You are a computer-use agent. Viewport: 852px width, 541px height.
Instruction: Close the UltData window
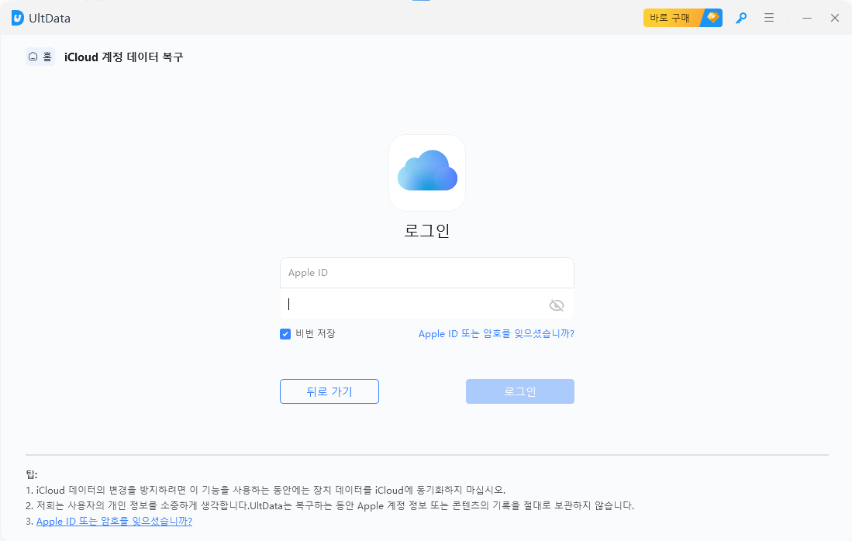click(x=835, y=18)
